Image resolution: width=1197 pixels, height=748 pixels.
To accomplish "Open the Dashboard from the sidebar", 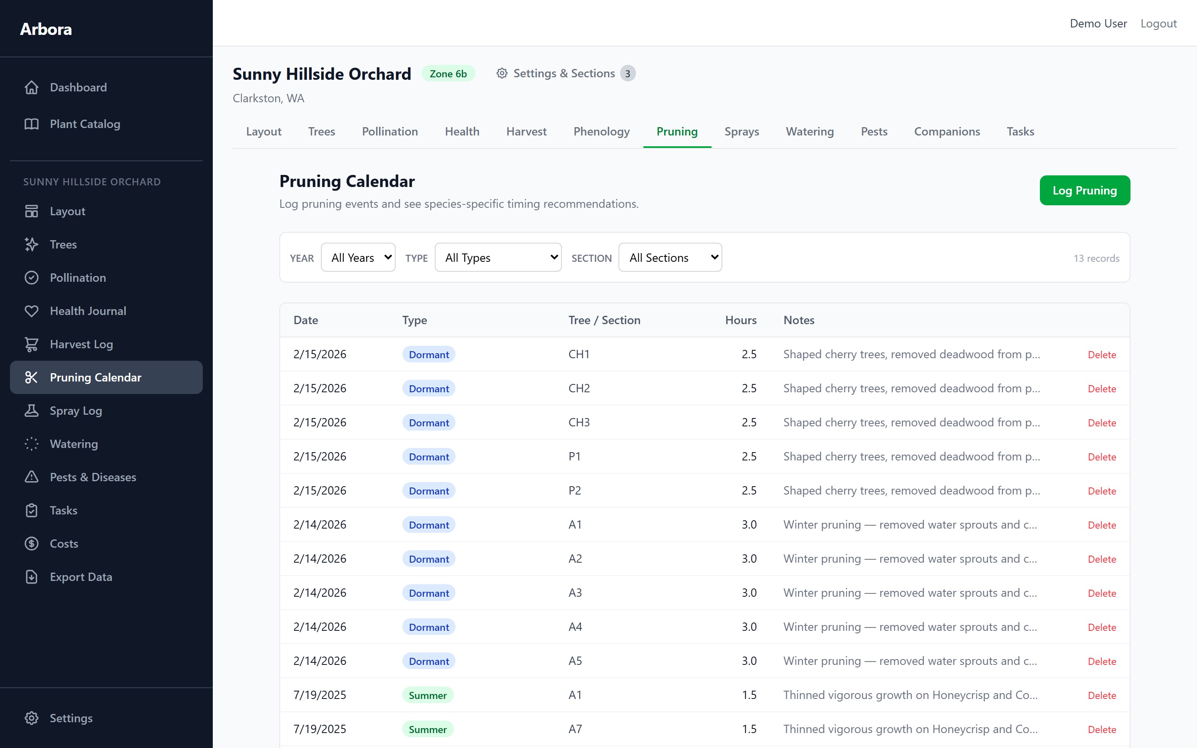I will (32, 87).
